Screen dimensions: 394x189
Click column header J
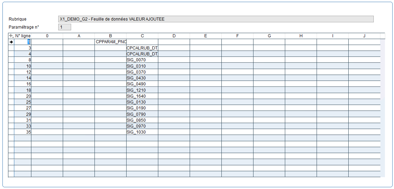[x=364, y=36]
